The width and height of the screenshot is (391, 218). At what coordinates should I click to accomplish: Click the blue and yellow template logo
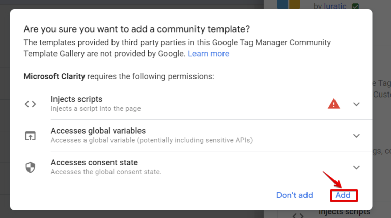pos(289,5)
